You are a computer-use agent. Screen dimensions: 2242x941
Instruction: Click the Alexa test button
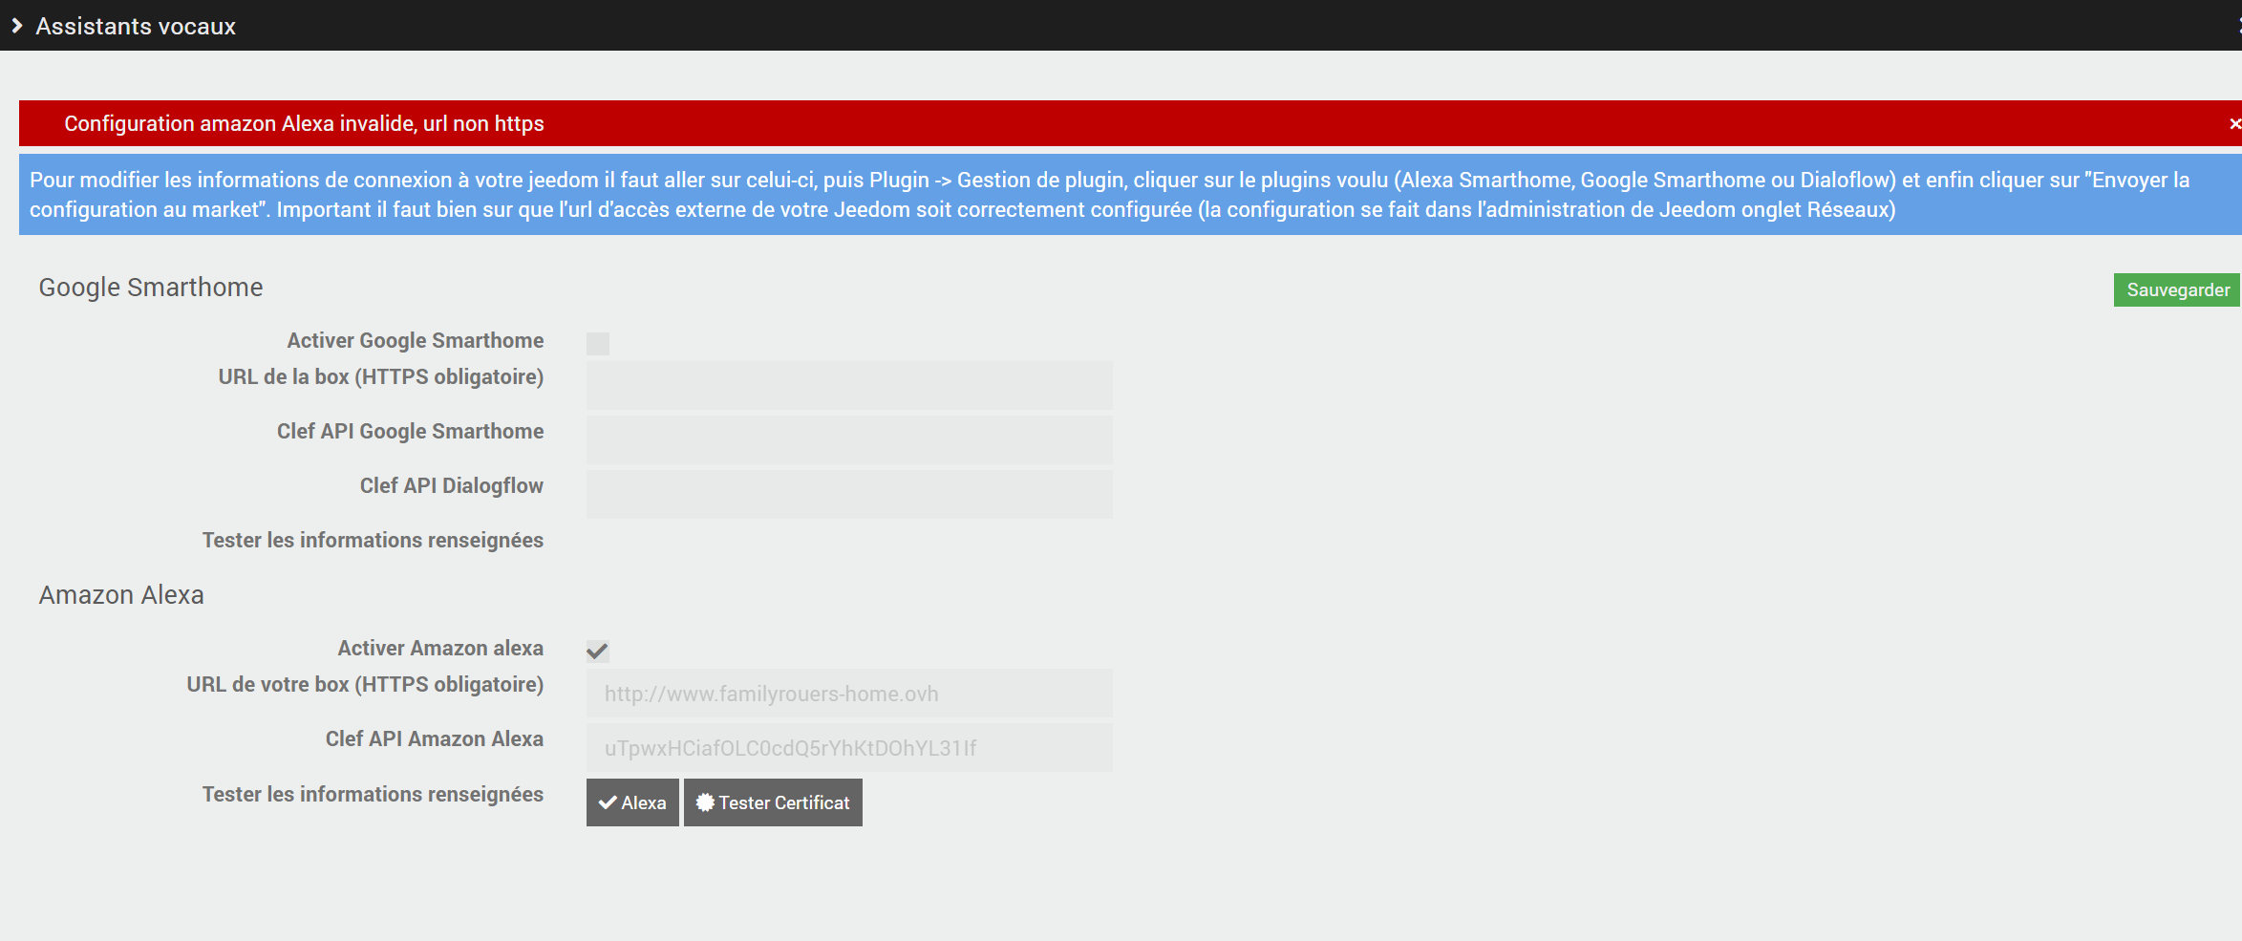pos(632,802)
